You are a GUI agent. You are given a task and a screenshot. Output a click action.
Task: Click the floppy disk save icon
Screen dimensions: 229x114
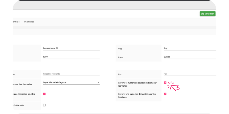(x=202, y=14)
